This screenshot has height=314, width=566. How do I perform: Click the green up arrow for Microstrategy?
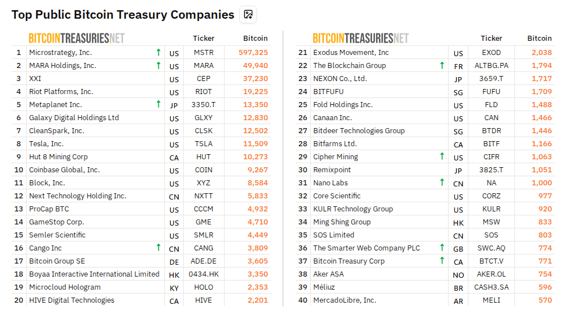pyautogui.click(x=158, y=52)
